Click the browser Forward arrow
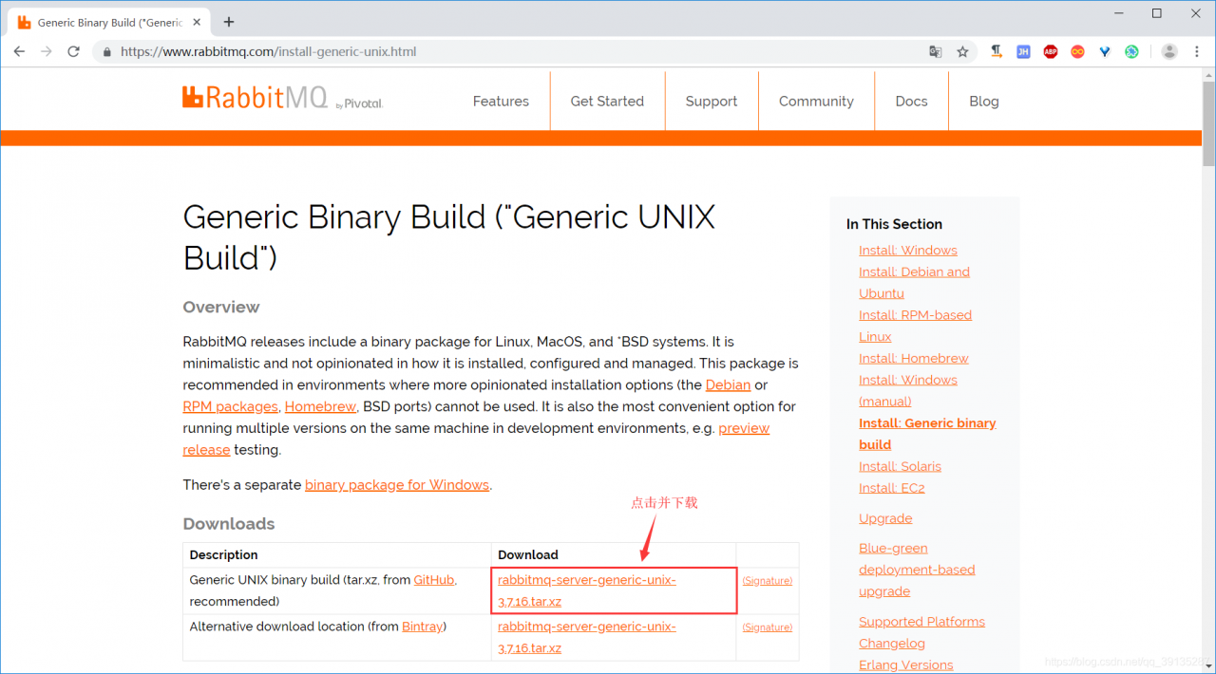Viewport: 1216px width, 674px height. [x=47, y=51]
